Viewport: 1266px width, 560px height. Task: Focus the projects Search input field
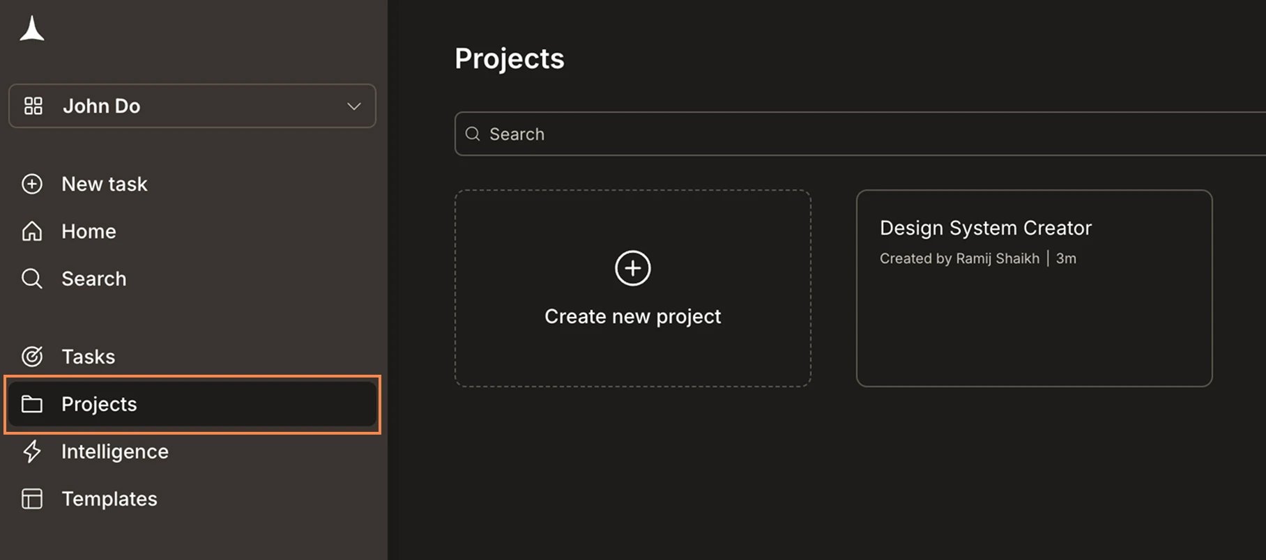point(860,134)
